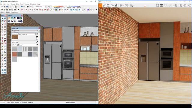This screenshot has width=192, height=108.
Task: Click the Live Updates sync icon in Enscape panel
Action: 12,18
